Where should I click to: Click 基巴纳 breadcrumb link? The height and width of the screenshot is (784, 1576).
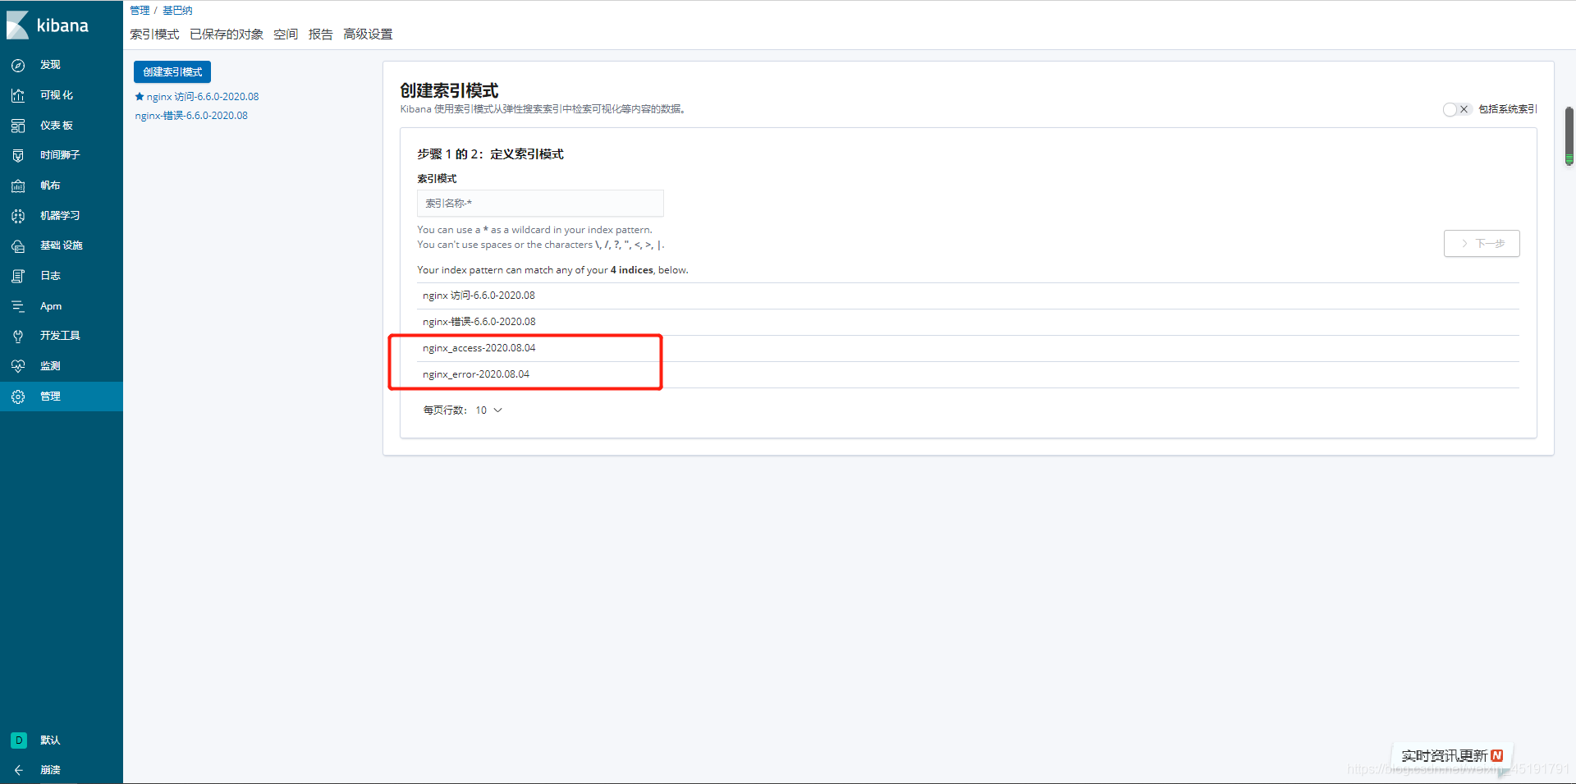[177, 11]
